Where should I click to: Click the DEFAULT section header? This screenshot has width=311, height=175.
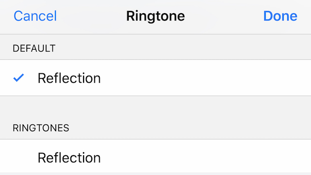pyautogui.click(x=34, y=49)
